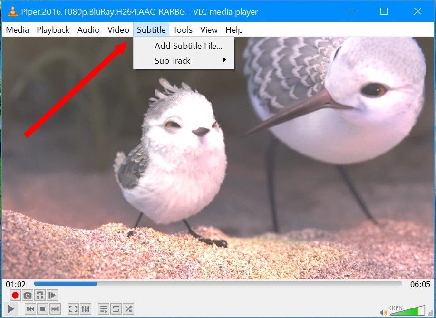This screenshot has height=318, width=436.
Task: Advance frame by frame
Action: (52, 295)
